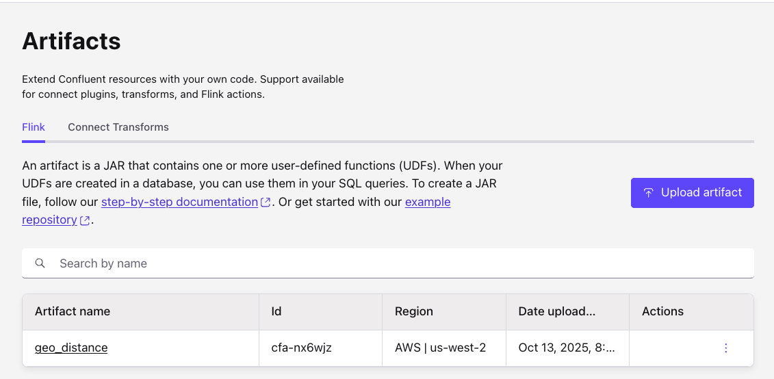Click external-link icon beside step-by-step documentation

click(266, 202)
